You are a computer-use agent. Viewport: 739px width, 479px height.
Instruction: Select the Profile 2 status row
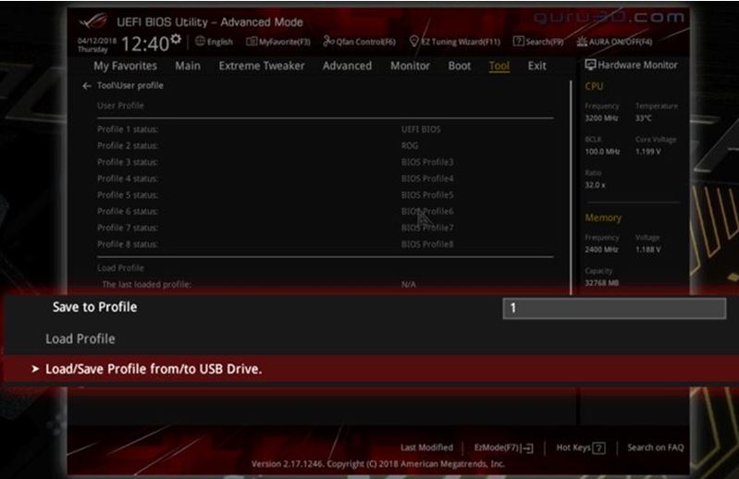click(x=326, y=145)
